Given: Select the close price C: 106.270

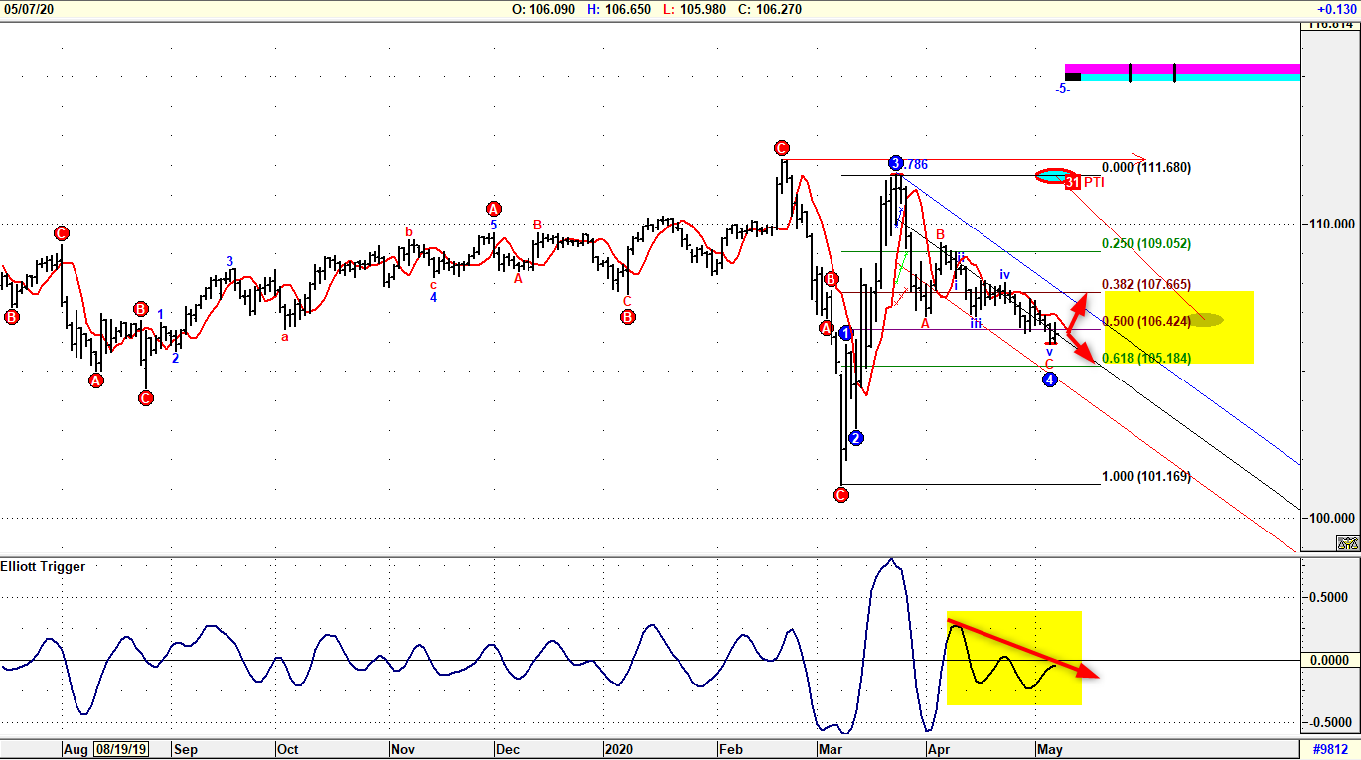Looking at the screenshot, I should coord(770,9).
